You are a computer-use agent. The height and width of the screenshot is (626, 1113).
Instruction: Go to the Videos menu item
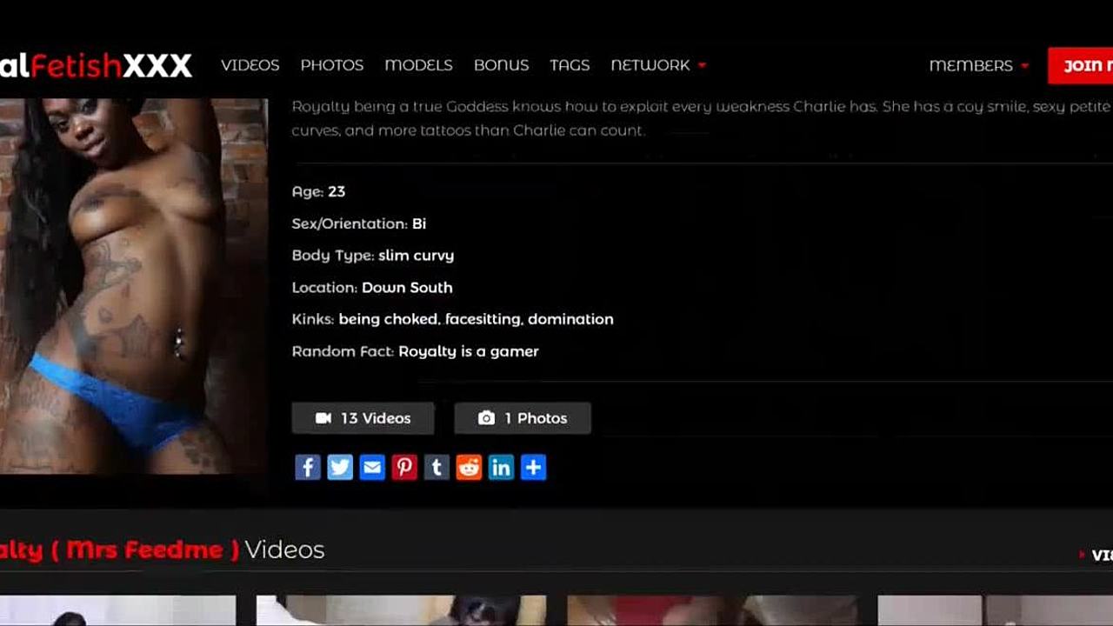[x=250, y=65]
